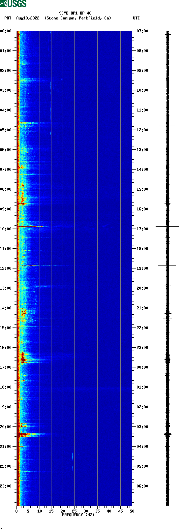
Task: Click the seismogram spike just before 19:00 UTC
Action: click(167, 266)
